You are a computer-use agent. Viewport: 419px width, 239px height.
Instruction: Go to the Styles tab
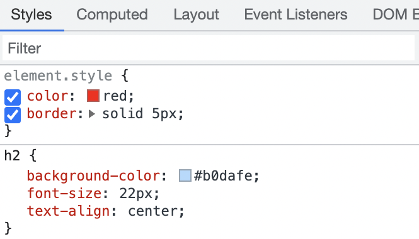[32, 14]
